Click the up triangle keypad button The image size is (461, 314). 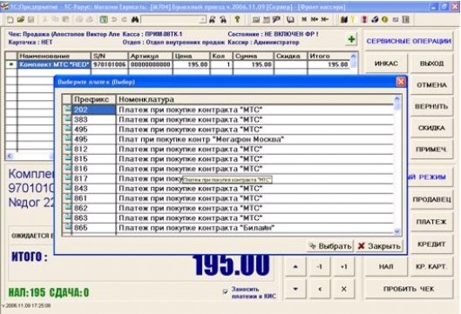click(x=295, y=266)
